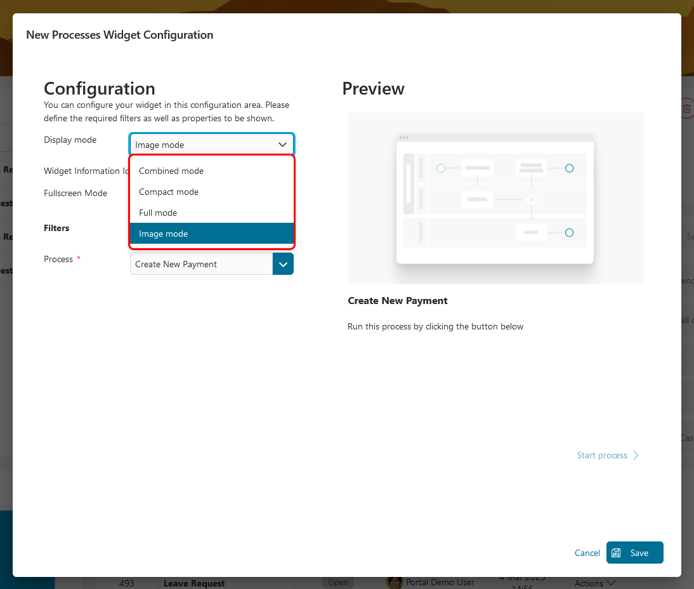Click the Create New Payment process field
The image size is (694, 589).
pyautogui.click(x=201, y=264)
